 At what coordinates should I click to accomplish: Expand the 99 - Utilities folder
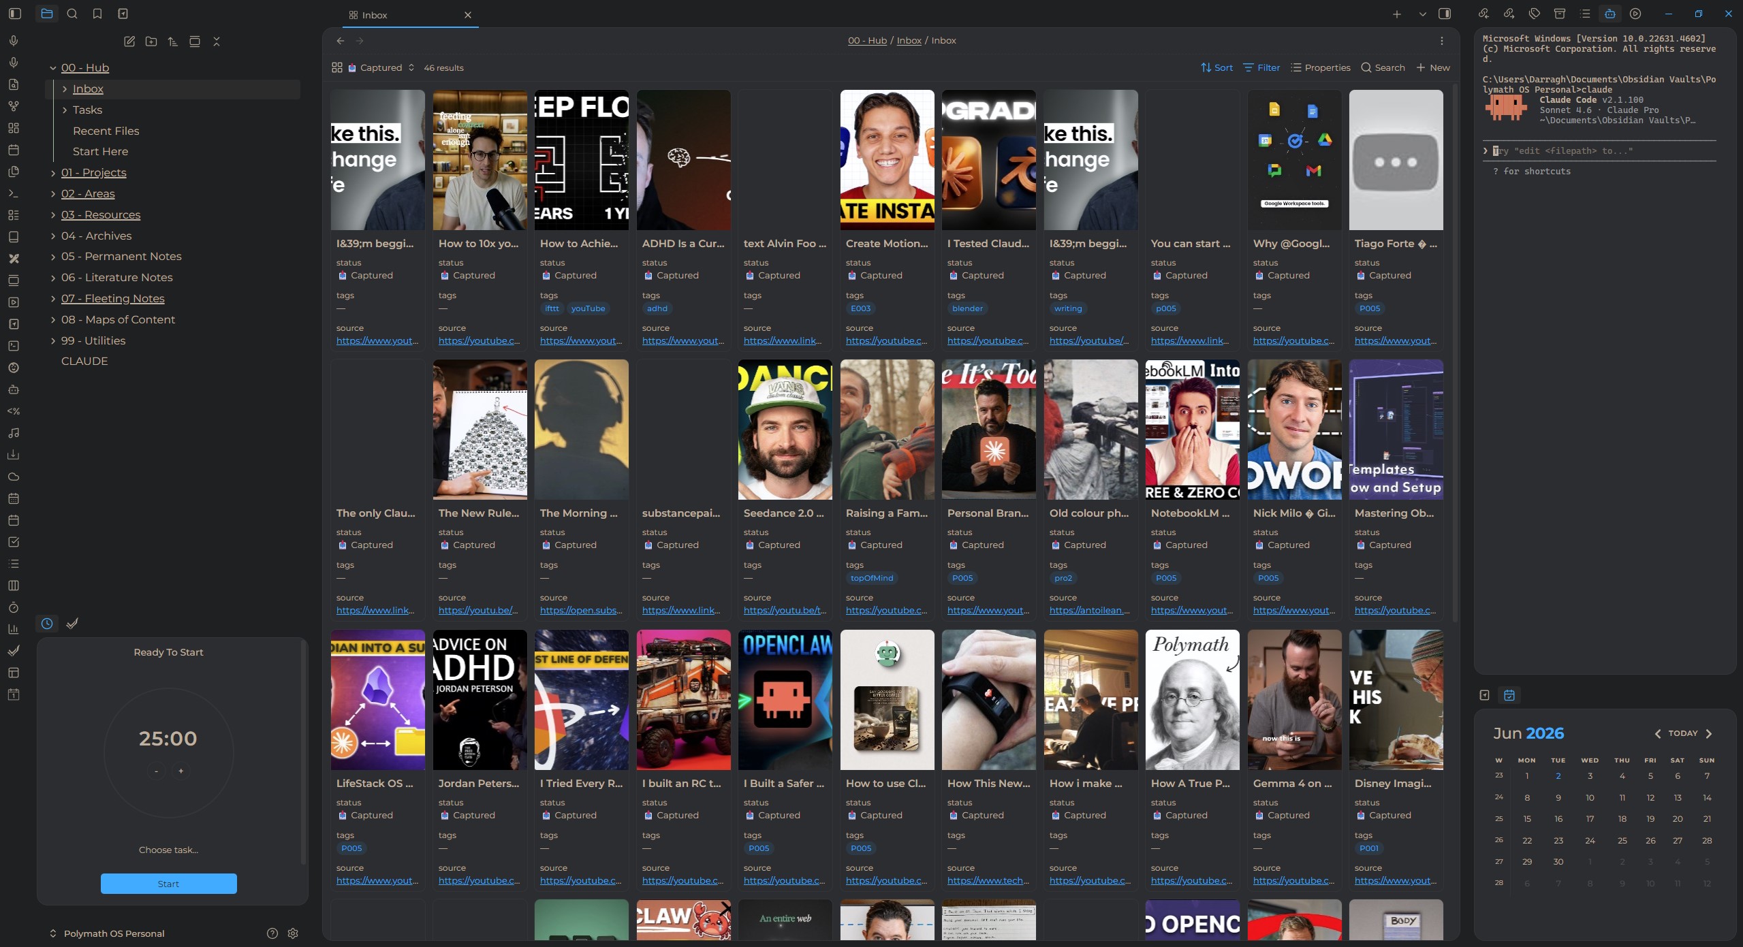click(53, 341)
